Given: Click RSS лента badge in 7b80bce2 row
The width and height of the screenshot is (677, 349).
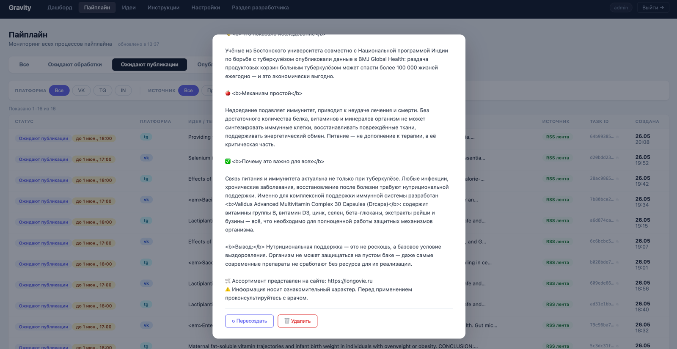Looking at the screenshot, I should tap(557, 200).
